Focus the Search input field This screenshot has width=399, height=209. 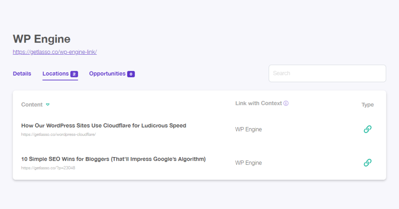coord(327,73)
